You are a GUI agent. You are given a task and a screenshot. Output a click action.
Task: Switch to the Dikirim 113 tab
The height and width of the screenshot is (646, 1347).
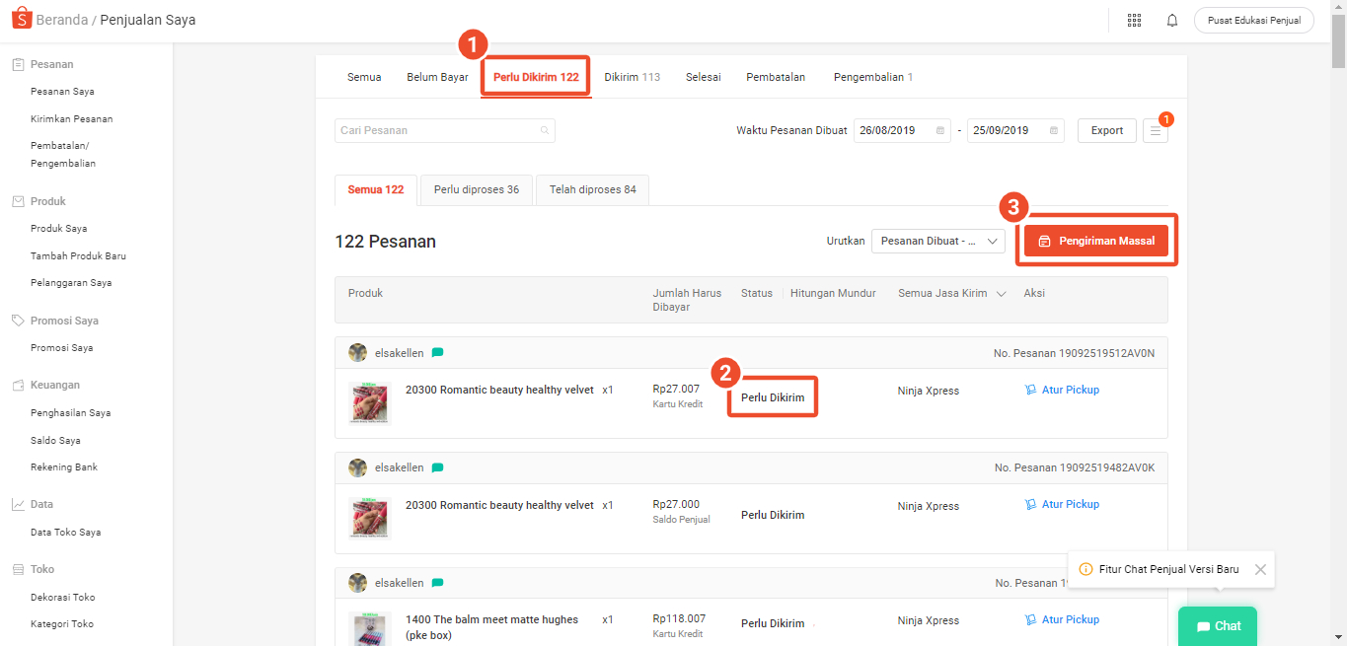(632, 77)
